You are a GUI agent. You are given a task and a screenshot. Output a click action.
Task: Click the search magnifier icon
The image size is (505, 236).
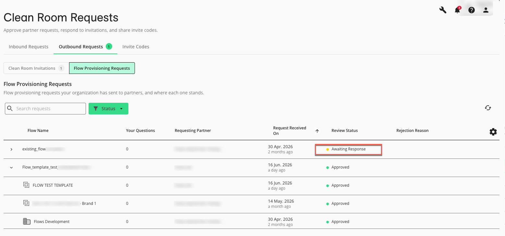pyautogui.click(x=10, y=109)
